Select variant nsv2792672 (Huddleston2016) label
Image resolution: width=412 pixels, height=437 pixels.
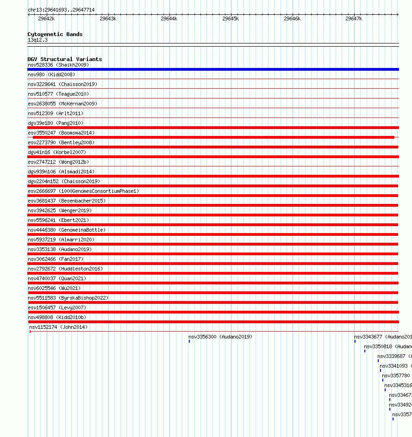pos(65,269)
